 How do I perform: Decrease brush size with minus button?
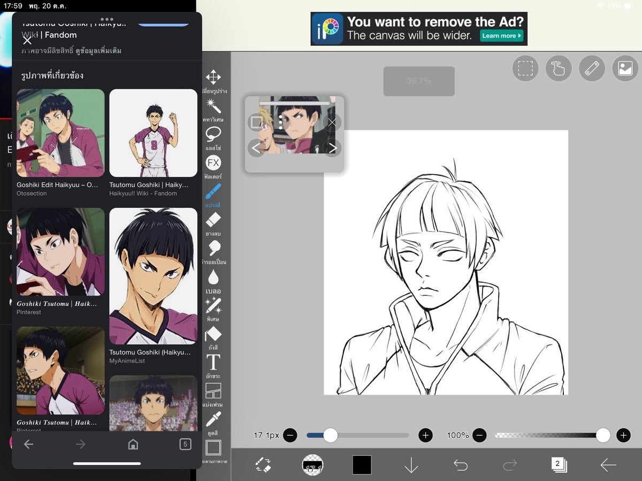point(290,435)
